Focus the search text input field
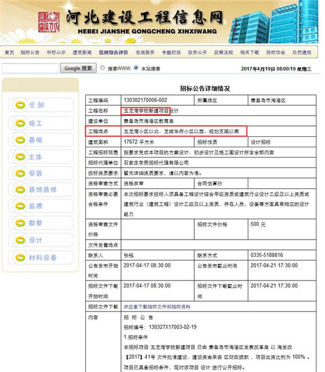Viewport: 325px width, 372px height. pos(30,68)
